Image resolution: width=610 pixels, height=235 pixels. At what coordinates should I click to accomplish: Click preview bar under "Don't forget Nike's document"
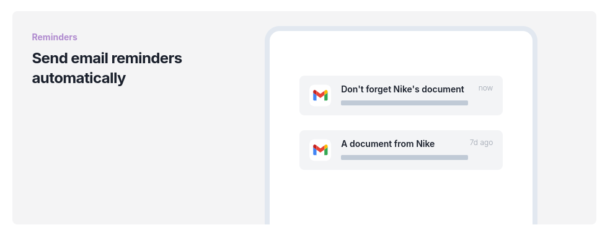click(404, 103)
